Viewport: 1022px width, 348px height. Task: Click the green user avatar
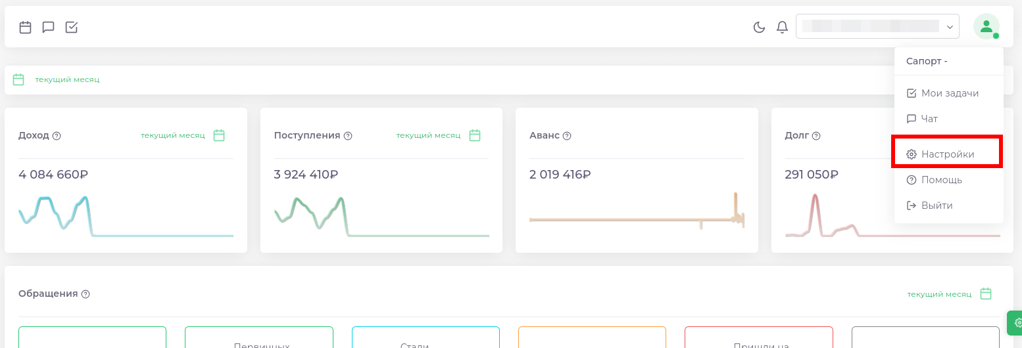click(986, 26)
